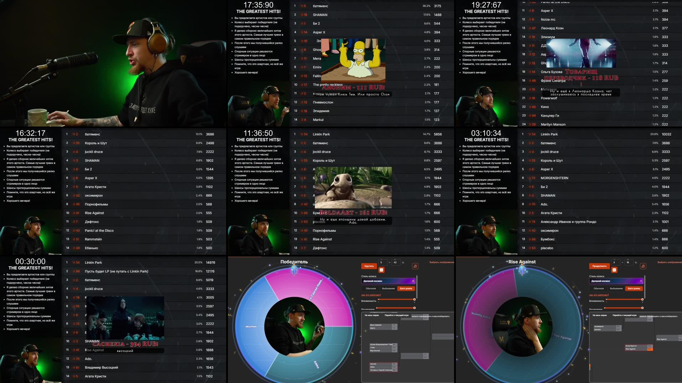Click the Вложенность slider handle
The image size is (682, 383).
[414, 299]
